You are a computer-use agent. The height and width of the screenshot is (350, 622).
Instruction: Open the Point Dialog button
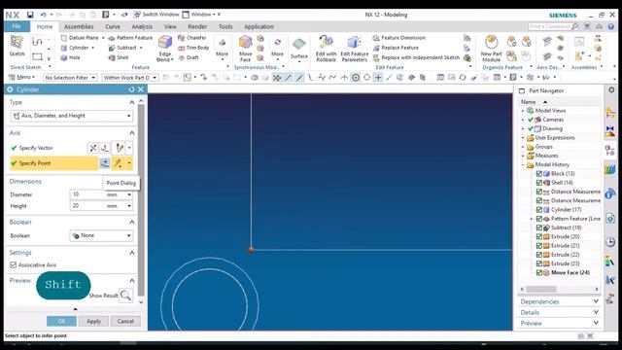click(105, 163)
